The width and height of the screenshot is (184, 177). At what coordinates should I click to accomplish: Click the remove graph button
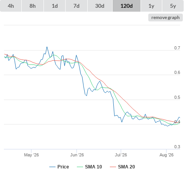tap(165, 18)
